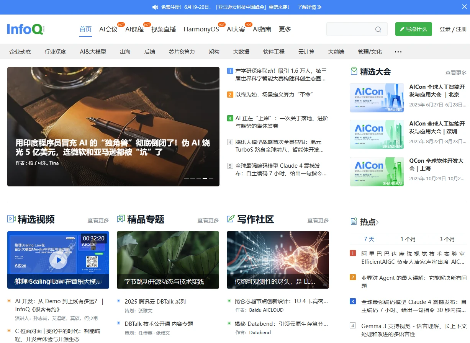Screen dimensions: 470x343
Task: Click the 登录 / 注册 link
Action: tap(452, 29)
